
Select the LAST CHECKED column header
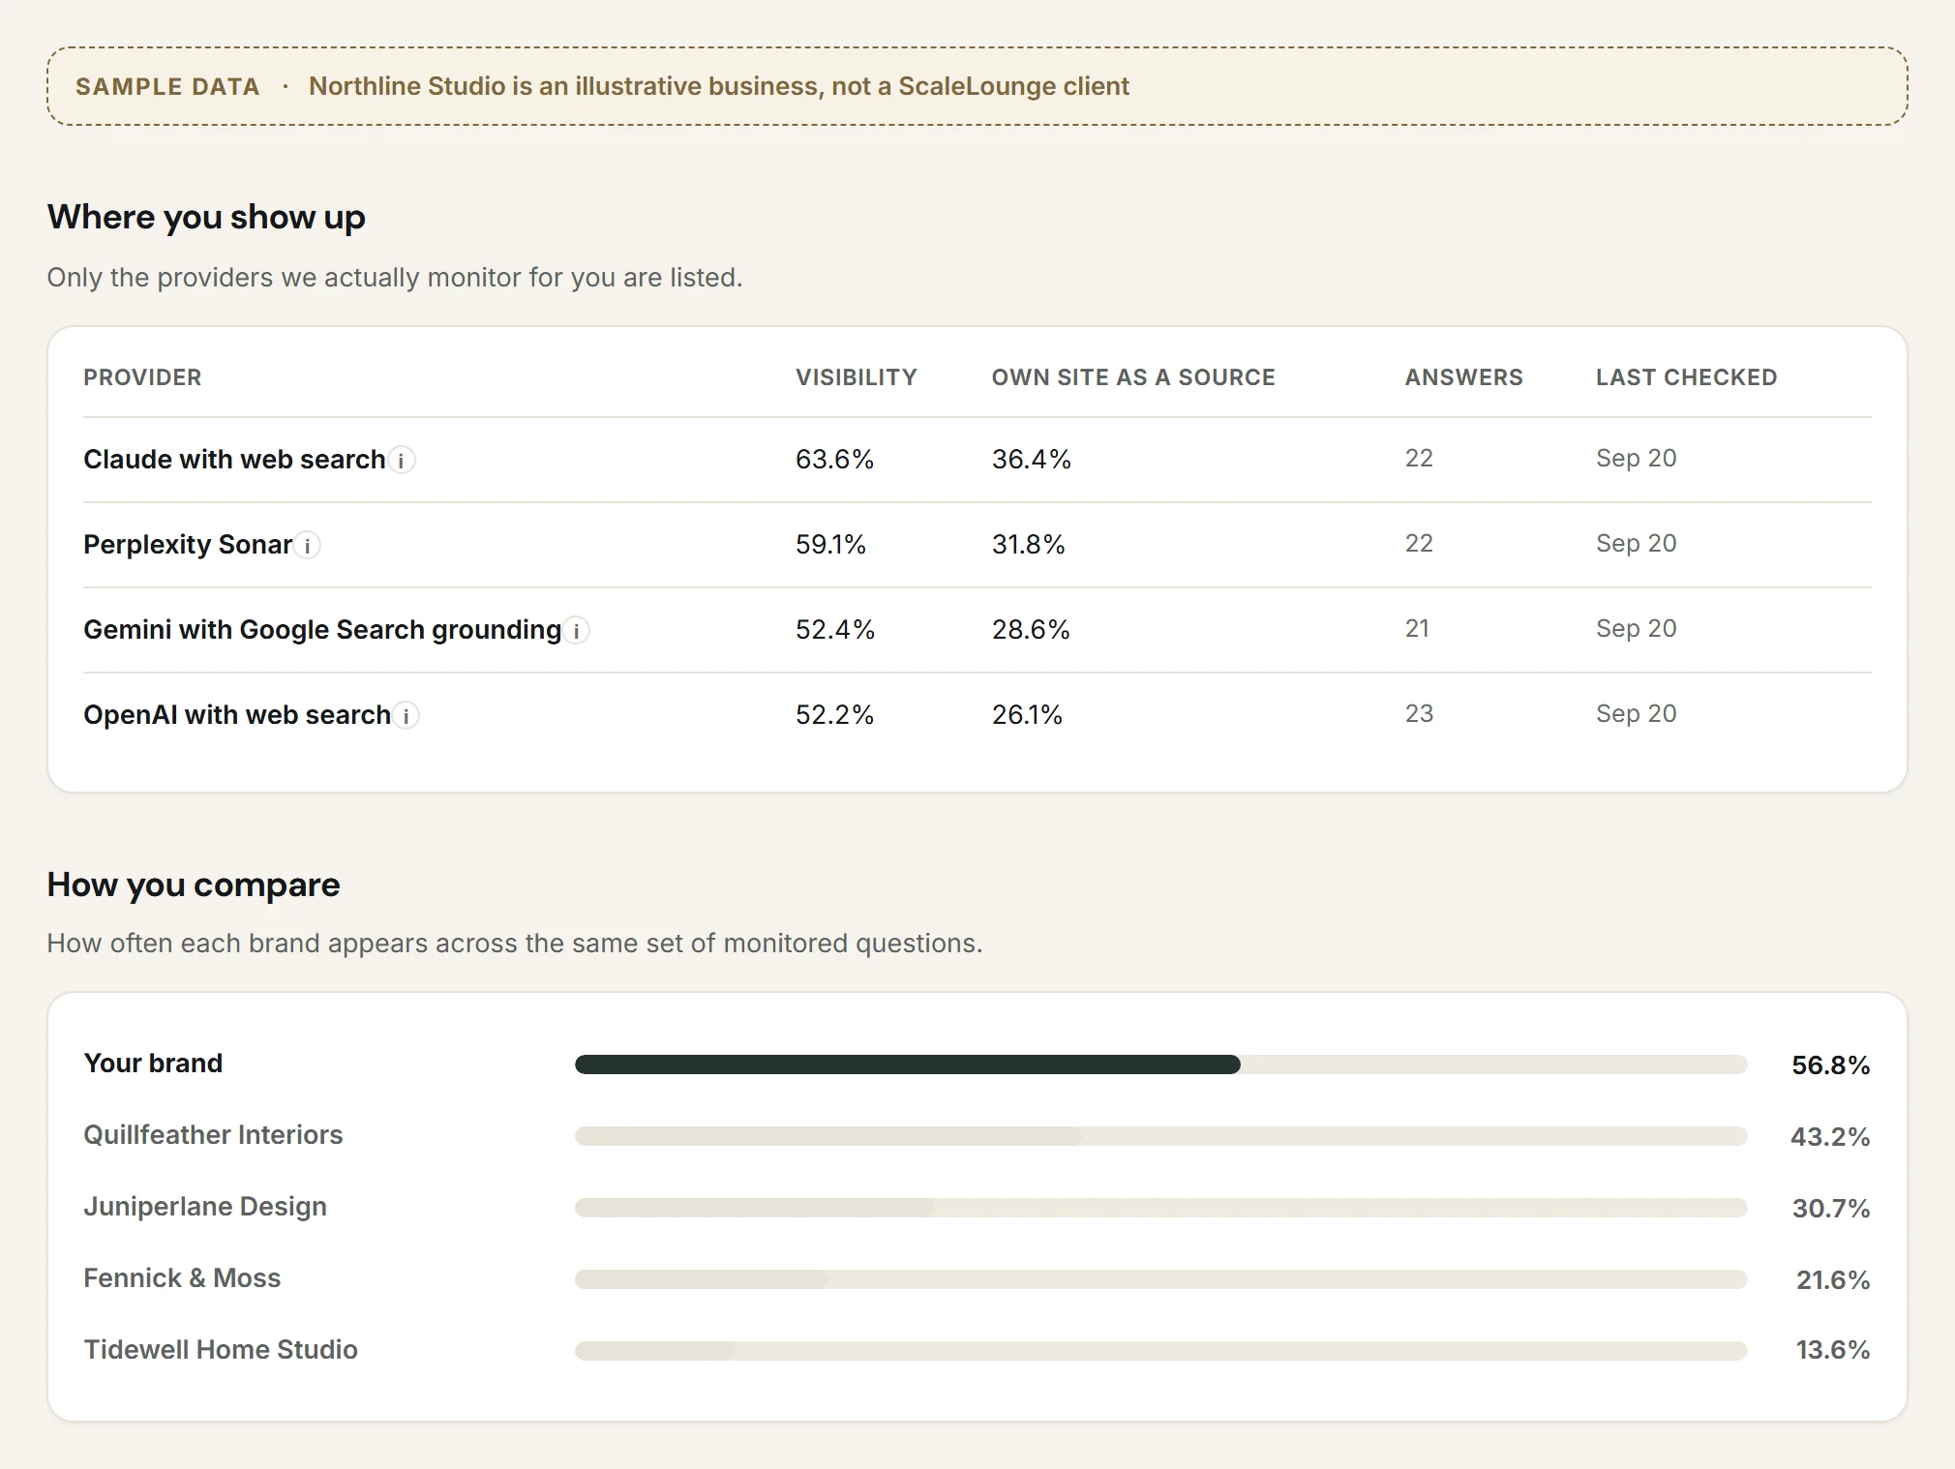tap(1686, 377)
